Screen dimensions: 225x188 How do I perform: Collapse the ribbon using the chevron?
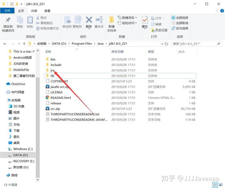[217, 11]
